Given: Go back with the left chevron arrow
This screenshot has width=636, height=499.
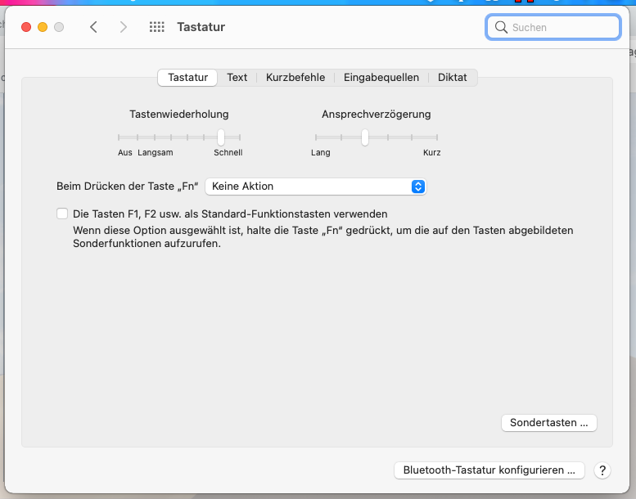Looking at the screenshot, I should pyautogui.click(x=93, y=27).
